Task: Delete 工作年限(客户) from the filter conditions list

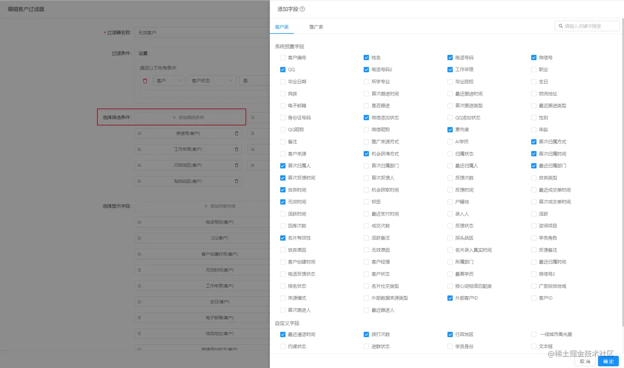Action: [x=236, y=149]
